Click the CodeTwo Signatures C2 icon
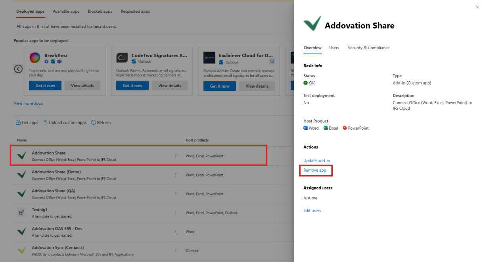The width and height of the screenshot is (483, 262). click(x=122, y=58)
